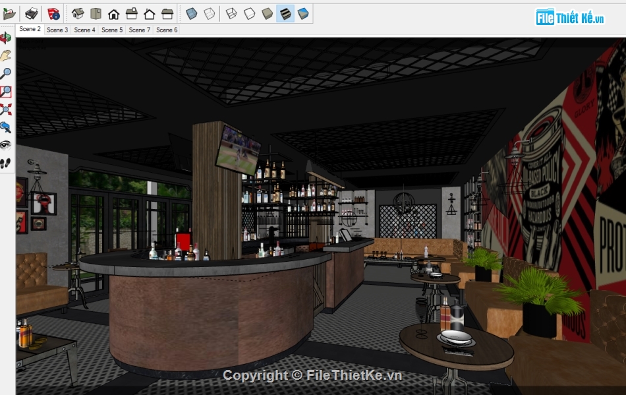Switch to Left view

tap(167, 14)
